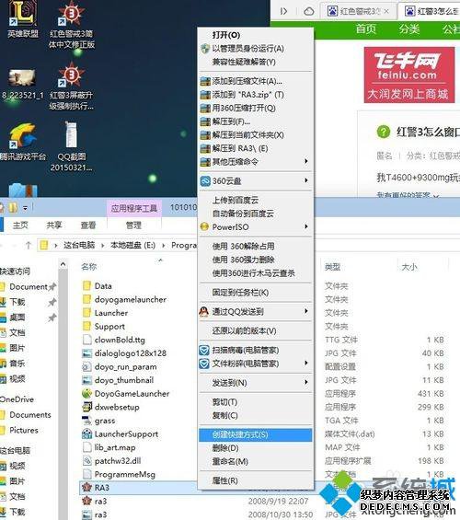Click the grass TGA file icon
The image size is (460, 520).
(x=86, y=421)
